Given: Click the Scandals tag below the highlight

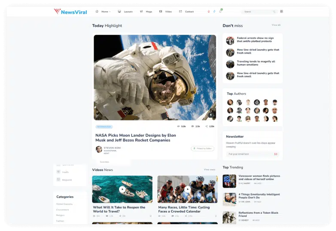Looking at the screenshot, I should pos(104,162).
